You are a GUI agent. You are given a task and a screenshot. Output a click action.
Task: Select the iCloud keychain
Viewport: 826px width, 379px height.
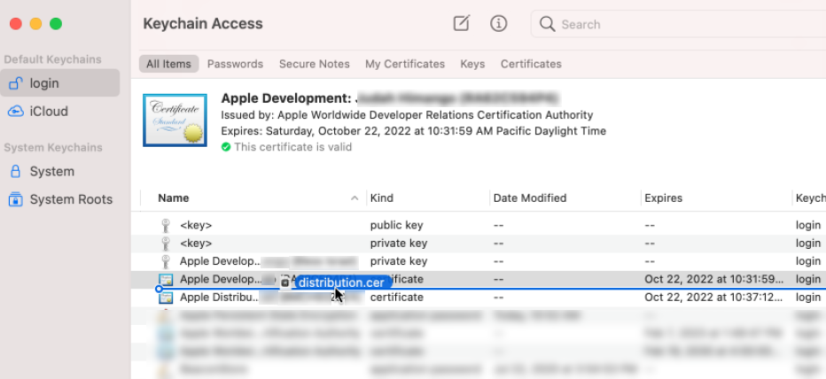click(x=49, y=112)
